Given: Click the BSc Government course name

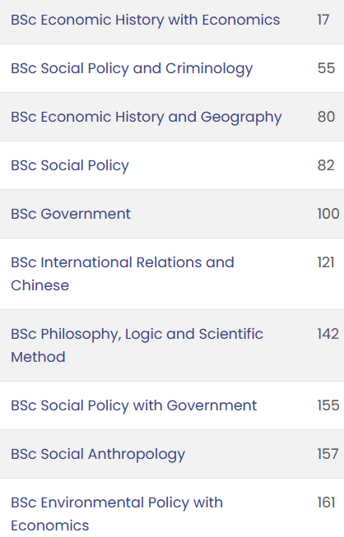Looking at the screenshot, I should [x=71, y=214].
